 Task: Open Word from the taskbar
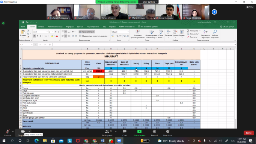point(102,141)
